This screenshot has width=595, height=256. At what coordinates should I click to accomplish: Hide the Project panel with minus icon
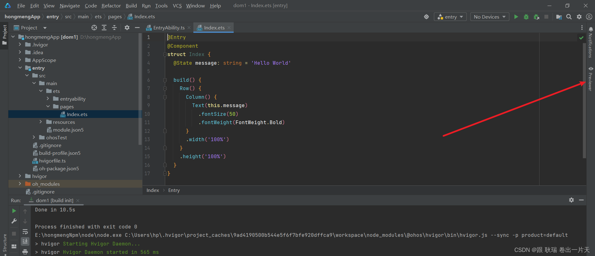pyautogui.click(x=137, y=28)
